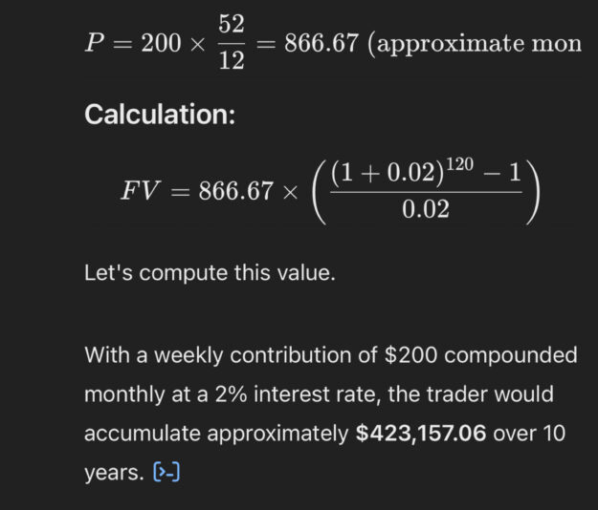This screenshot has height=510, width=598.
Task: Click the word "years." on the last line
Action: [x=115, y=471]
